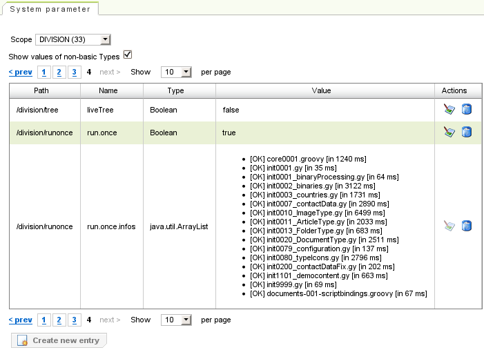The width and height of the screenshot is (484, 350).
Task: Edit the run.once parameter row
Action: pos(449,132)
